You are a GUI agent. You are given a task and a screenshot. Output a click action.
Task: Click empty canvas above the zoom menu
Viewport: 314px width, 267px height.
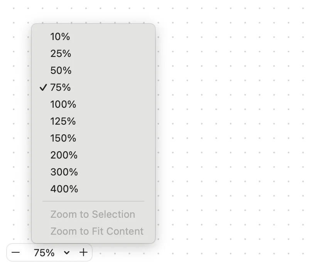click(x=93, y=12)
